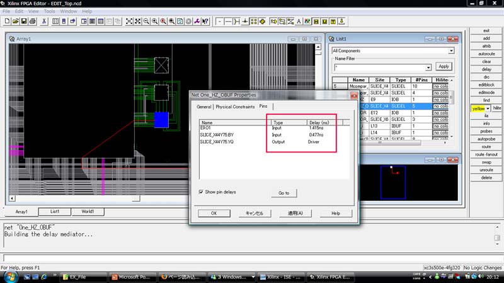The image size is (504, 283).
Task: Click the four-square grid toolbar icon
Action: click(x=254, y=21)
